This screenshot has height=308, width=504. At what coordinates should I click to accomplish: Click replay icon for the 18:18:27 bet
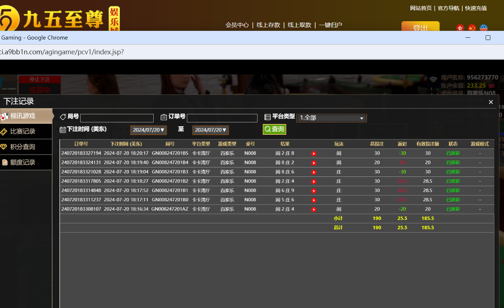314,181
